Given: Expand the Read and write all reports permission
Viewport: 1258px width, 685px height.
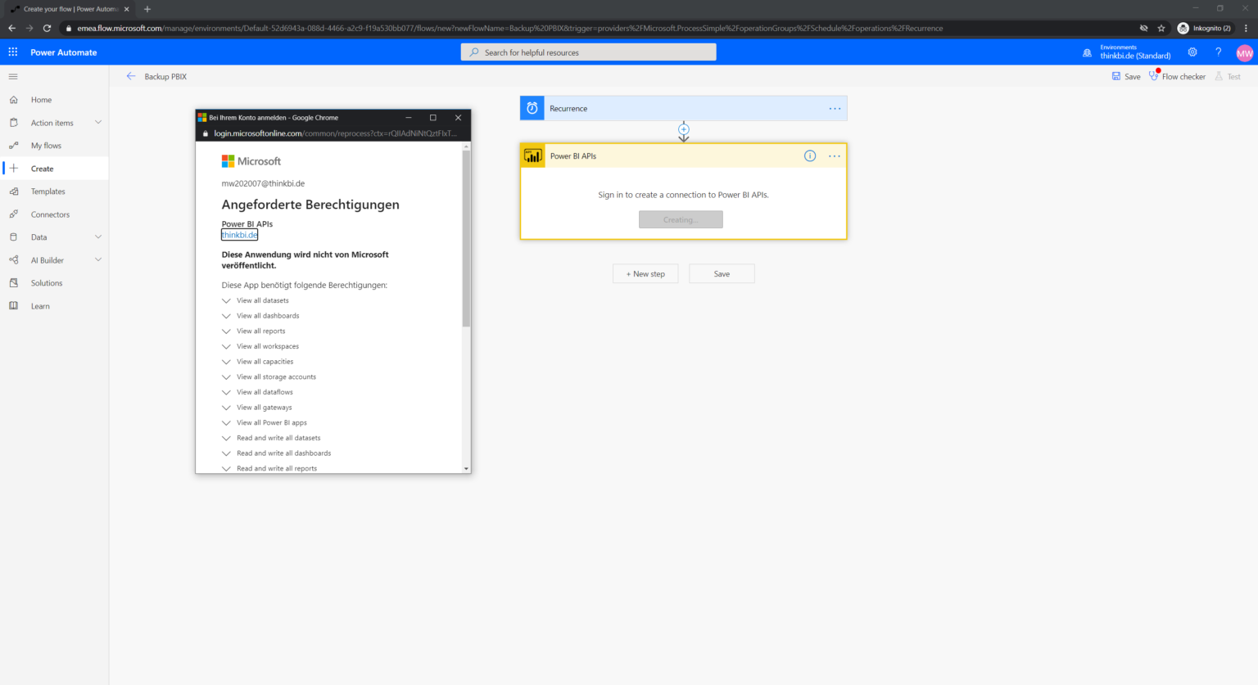Looking at the screenshot, I should coord(226,468).
